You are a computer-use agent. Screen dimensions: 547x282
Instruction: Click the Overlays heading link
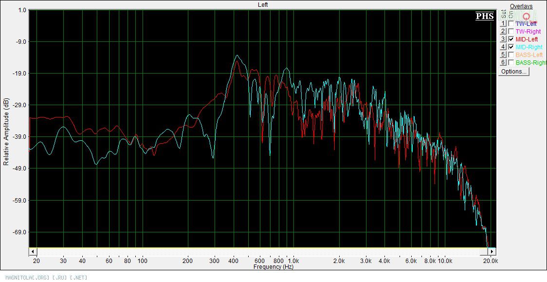[521, 6]
